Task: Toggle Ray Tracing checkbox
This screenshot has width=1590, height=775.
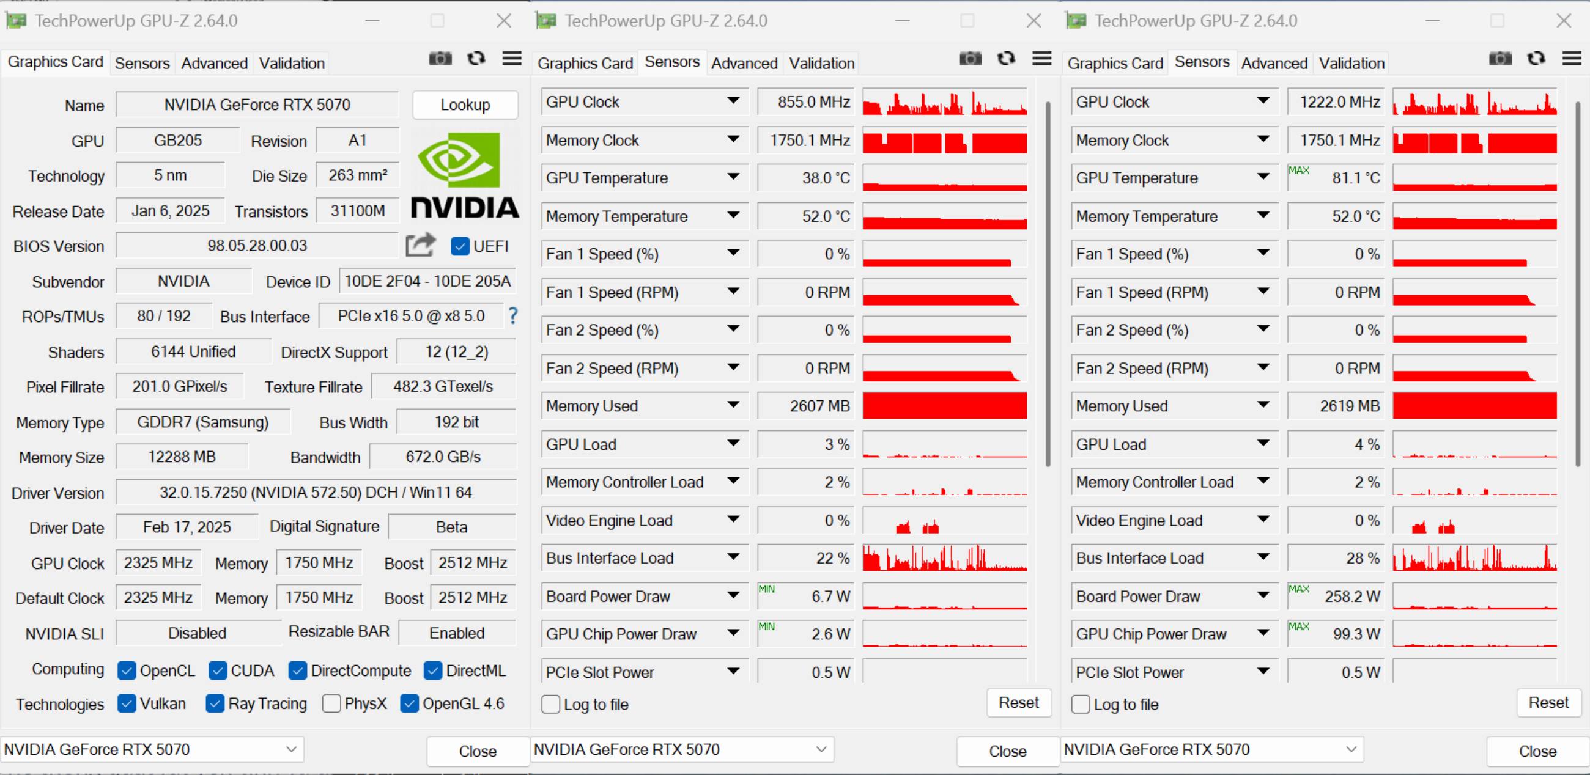Action: pos(215,703)
